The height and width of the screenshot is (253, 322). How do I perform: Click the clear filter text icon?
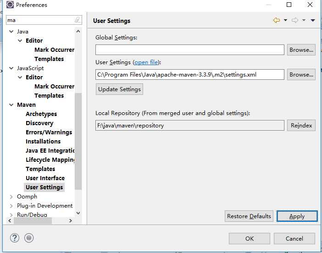point(77,20)
